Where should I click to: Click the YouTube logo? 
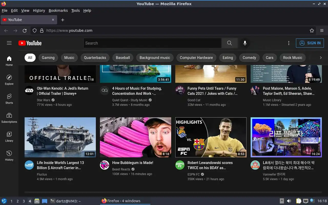click(x=30, y=43)
